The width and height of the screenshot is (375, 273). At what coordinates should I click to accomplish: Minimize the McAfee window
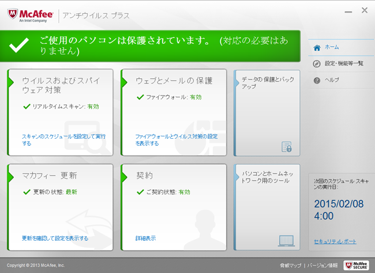(348, 12)
